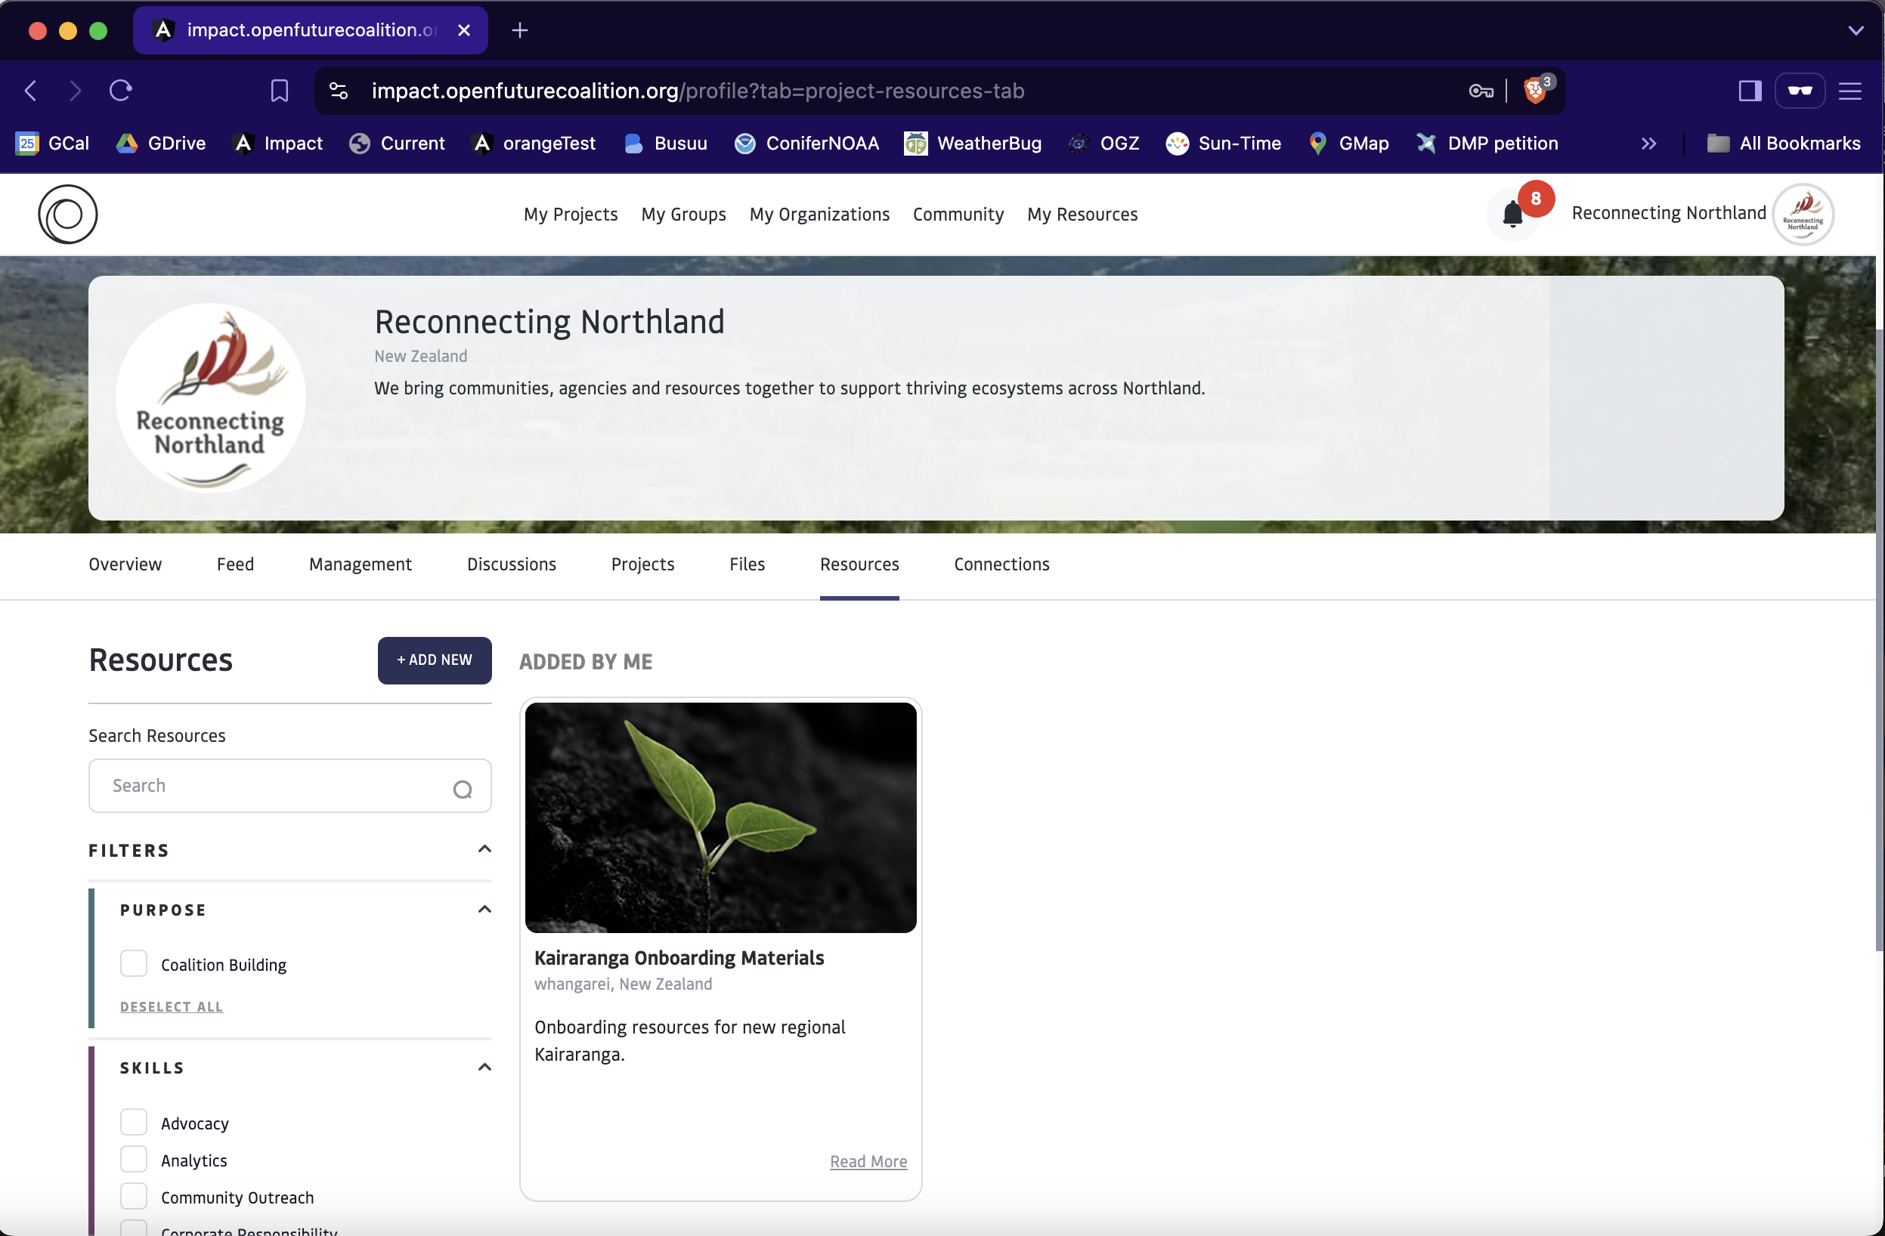The image size is (1885, 1236).
Task: Collapse the Skills filter group
Action: 484,1068
